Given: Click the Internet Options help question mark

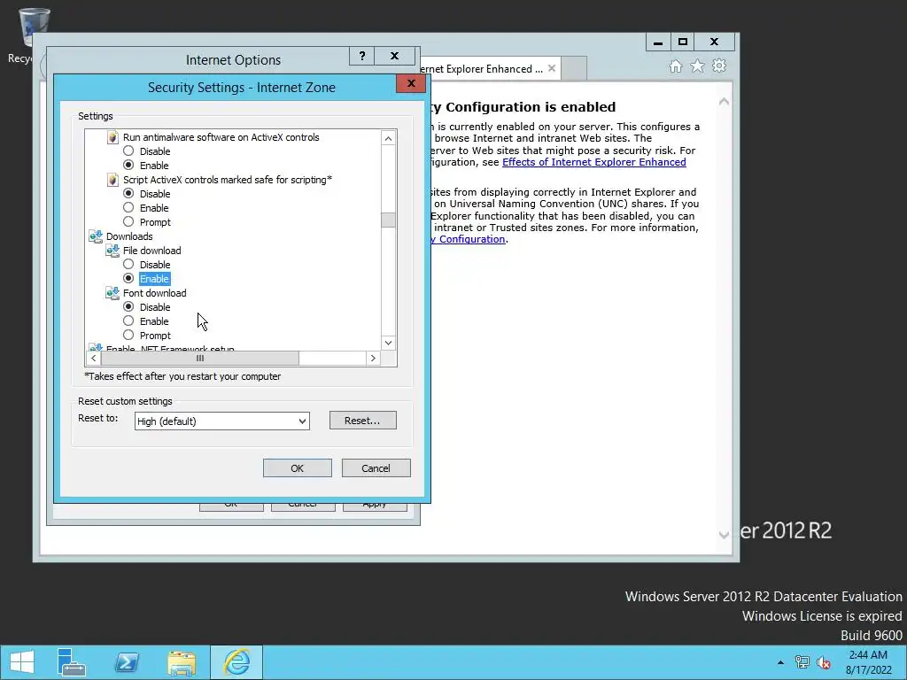Looking at the screenshot, I should click(362, 56).
